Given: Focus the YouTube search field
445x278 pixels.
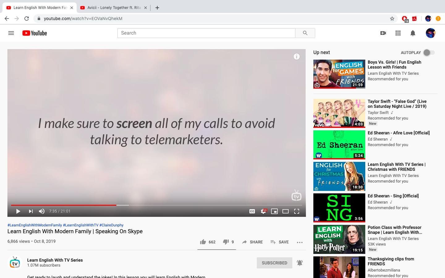Looking at the screenshot, I should click(x=206, y=33).
